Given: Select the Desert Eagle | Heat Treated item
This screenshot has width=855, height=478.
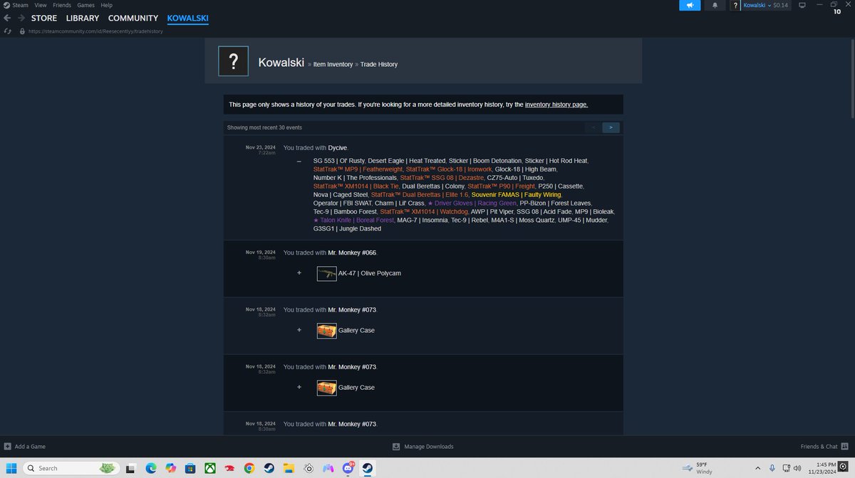Looking at the screenshot, I should tap(406, 161).
